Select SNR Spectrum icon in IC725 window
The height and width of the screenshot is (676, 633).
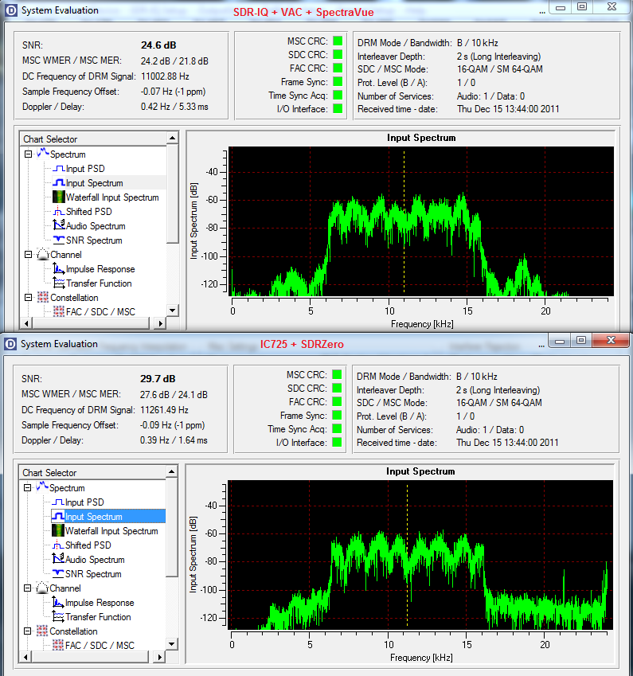(57, 574)
